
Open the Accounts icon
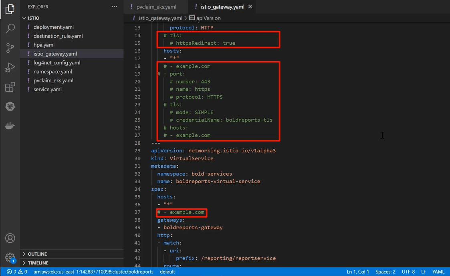click(x=10, y=238)
